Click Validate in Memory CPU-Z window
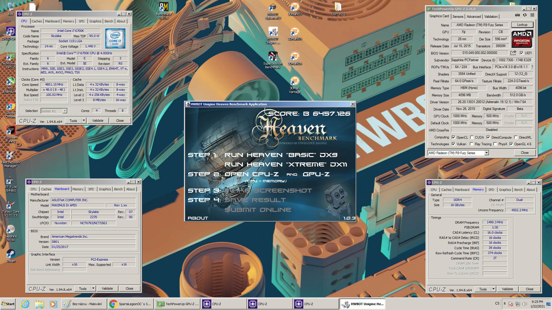The width and height of the screenshot is (552, 310). 507,289
